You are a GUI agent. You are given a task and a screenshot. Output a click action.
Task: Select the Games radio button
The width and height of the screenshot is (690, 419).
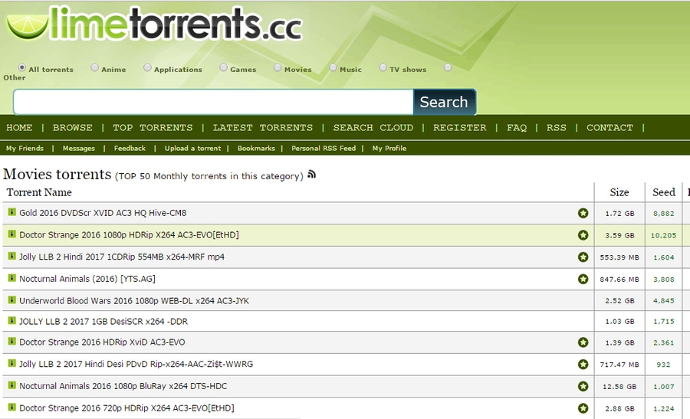tap(224, 68)
